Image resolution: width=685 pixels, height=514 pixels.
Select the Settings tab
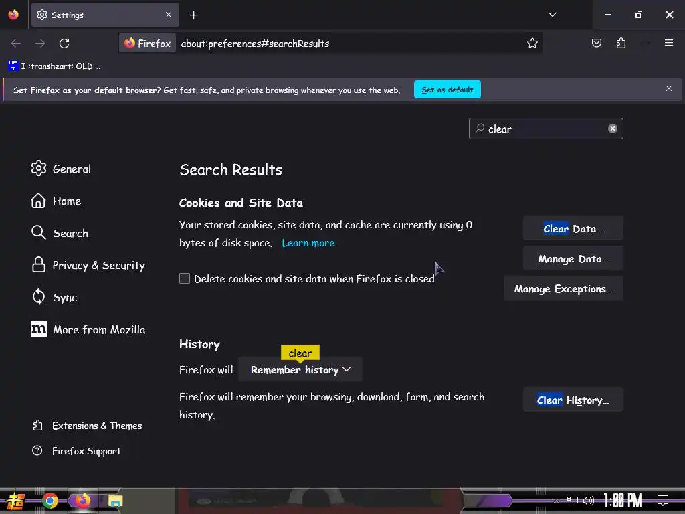pos(105,15)
